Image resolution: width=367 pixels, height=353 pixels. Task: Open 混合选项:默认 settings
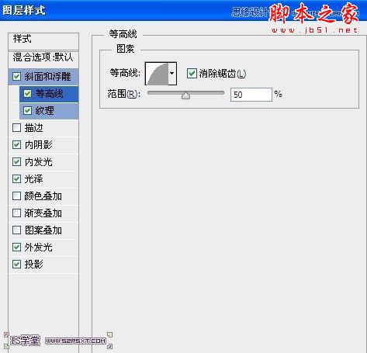click(x=43, y=57)
